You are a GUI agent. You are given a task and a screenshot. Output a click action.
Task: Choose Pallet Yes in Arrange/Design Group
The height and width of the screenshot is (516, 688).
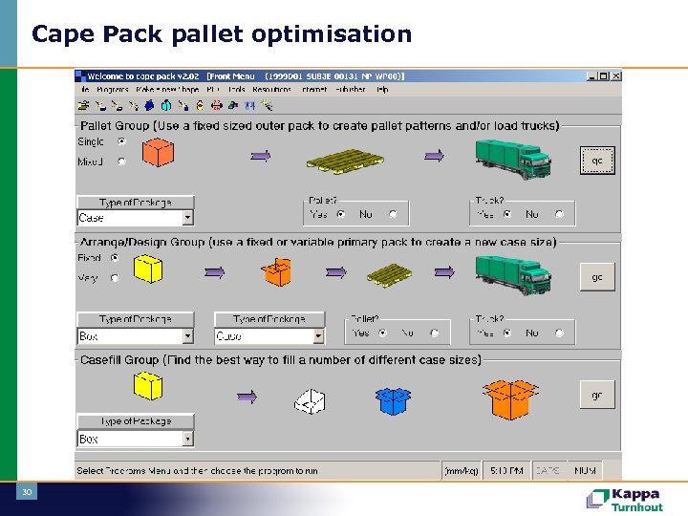click(x=382, y=333)
